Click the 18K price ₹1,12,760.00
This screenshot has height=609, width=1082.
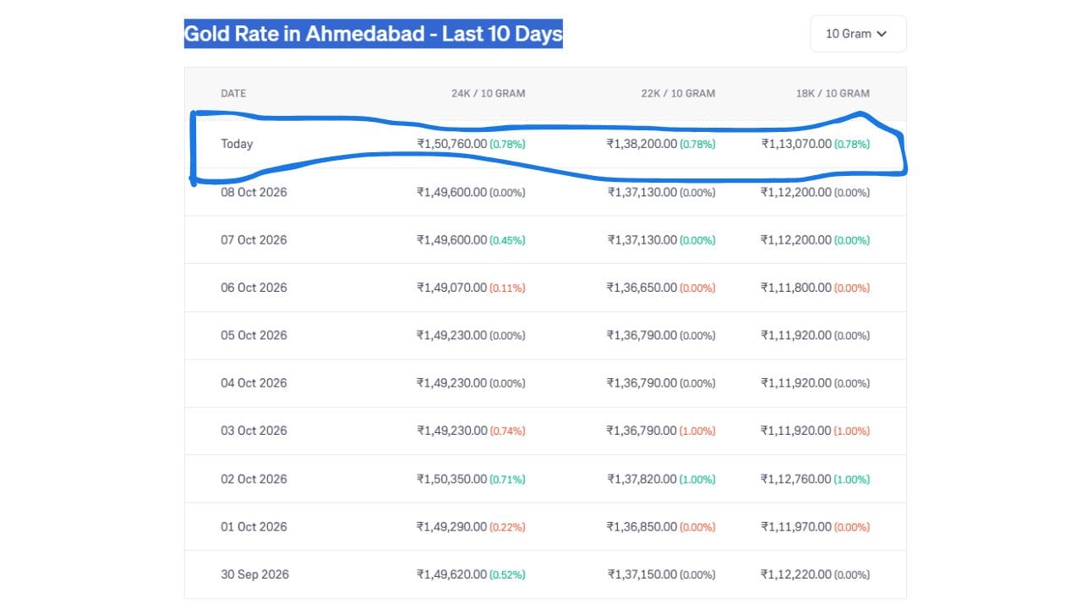click(796, 479)
